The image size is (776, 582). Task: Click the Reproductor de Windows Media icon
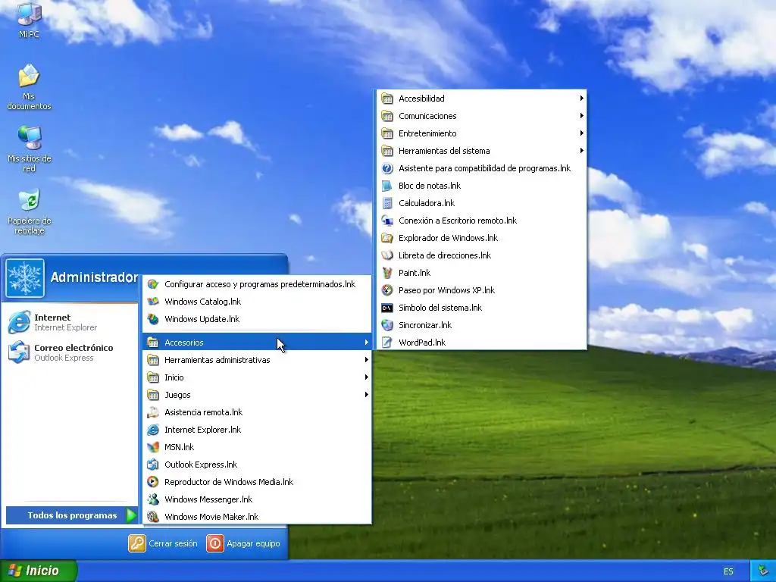(153, 481)
